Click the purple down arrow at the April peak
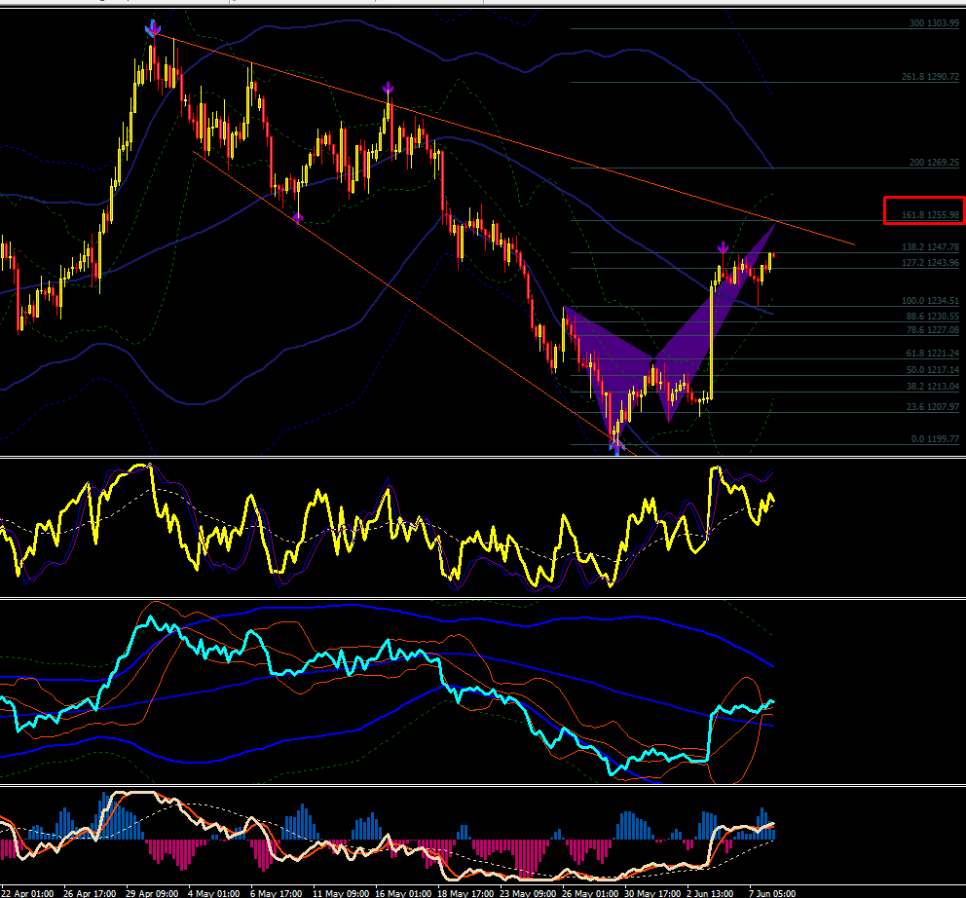The width and height of the screenshot is (966, 898). tap(153, 28)
